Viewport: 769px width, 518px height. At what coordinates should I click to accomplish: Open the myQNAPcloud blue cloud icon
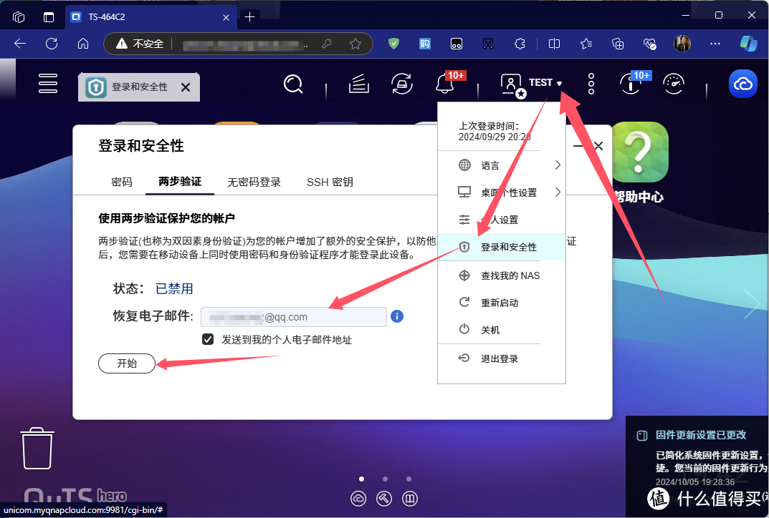click(742, 84)
